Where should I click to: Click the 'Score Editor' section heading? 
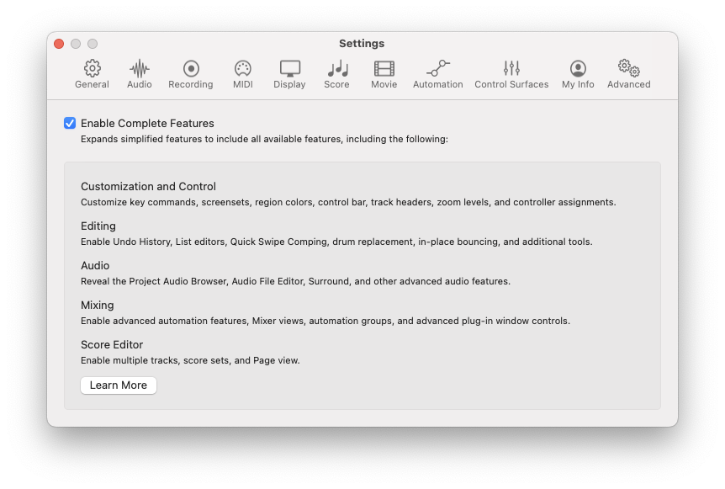pos(112,344)
